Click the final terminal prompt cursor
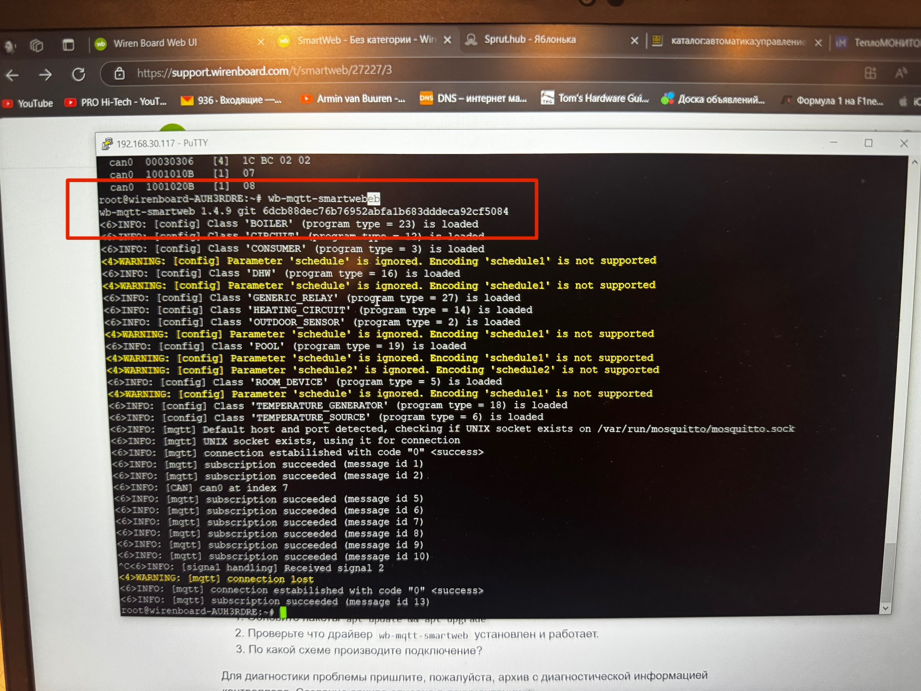This screenshot has height=691, width=921. 283,612
